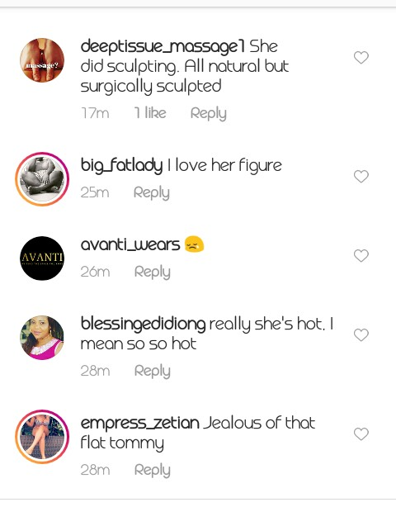The width and height of the screenshot is (396, 507).
Task: View who liked via '1 like'
Action: tap(150, 113)
